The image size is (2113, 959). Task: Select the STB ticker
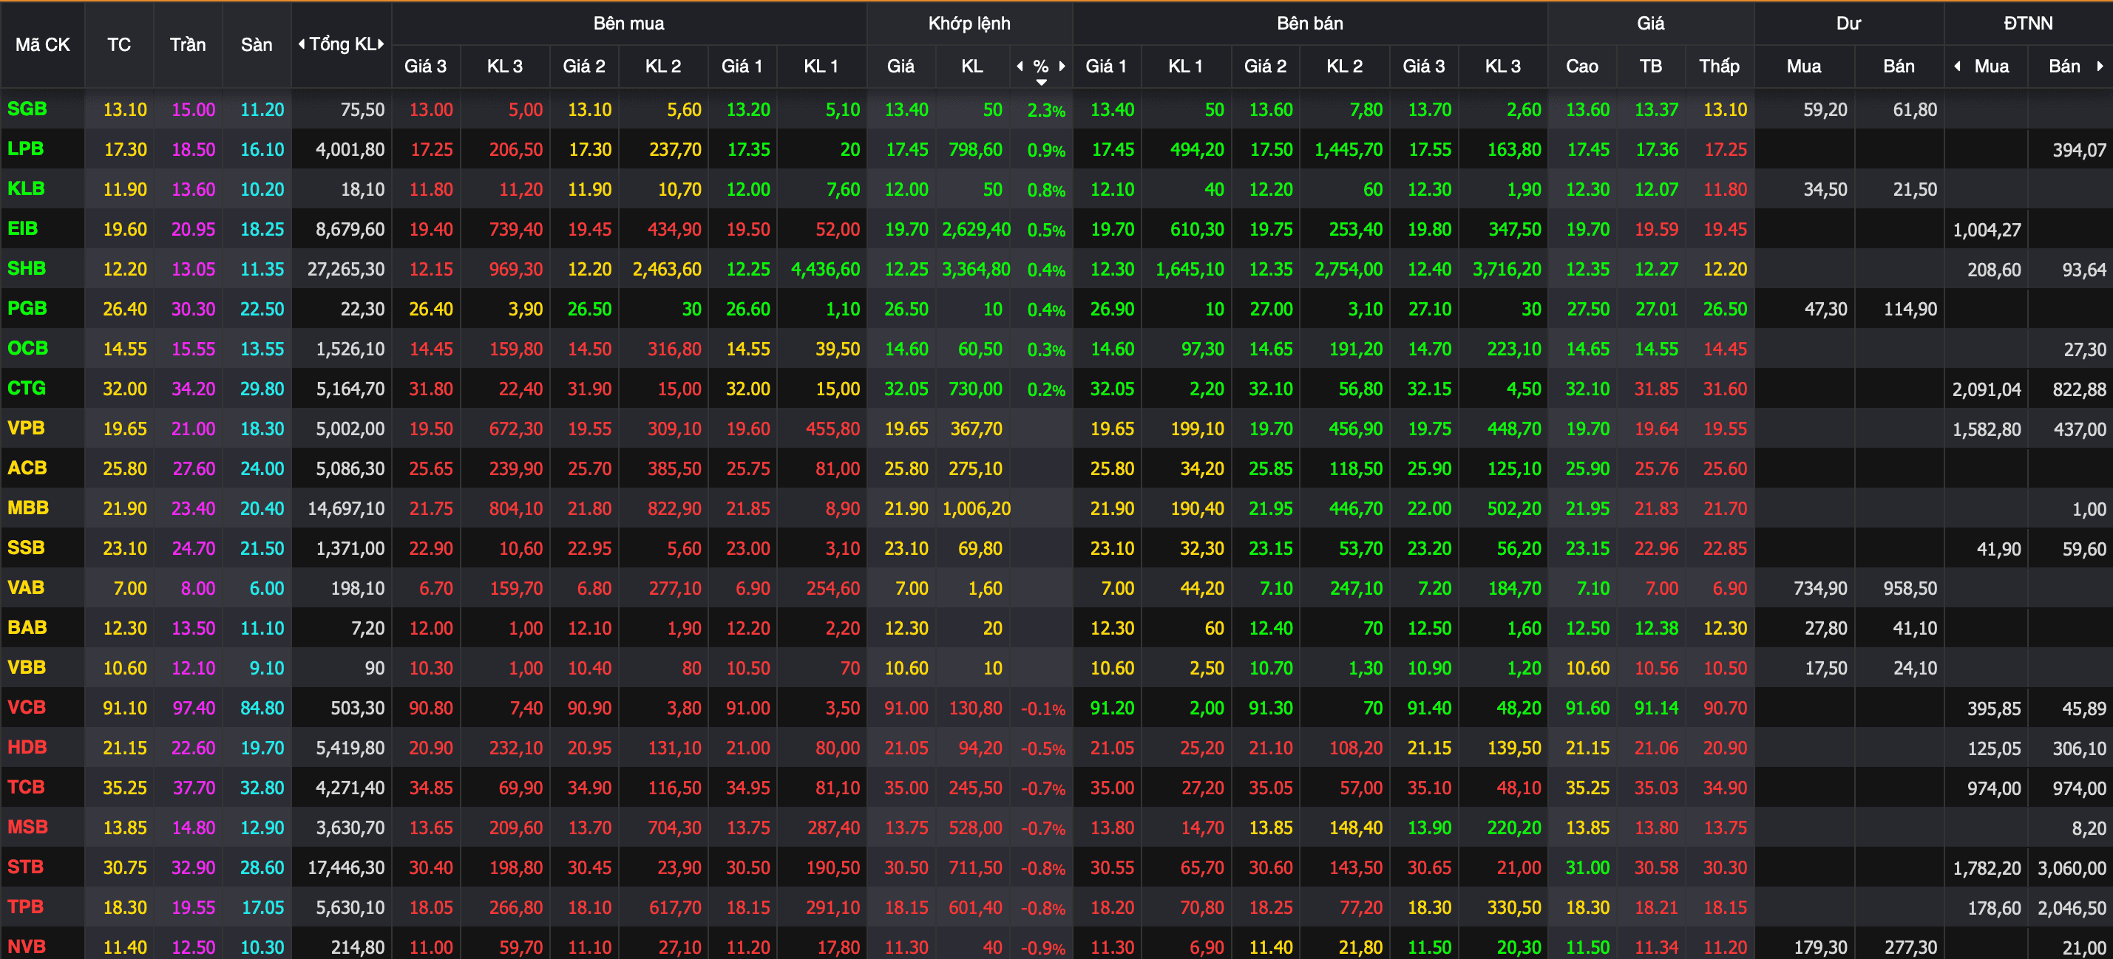pos(25,867)
